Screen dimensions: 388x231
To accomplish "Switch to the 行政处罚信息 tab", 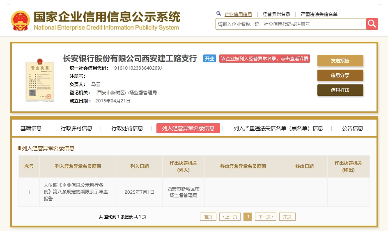I will (127, 128).
